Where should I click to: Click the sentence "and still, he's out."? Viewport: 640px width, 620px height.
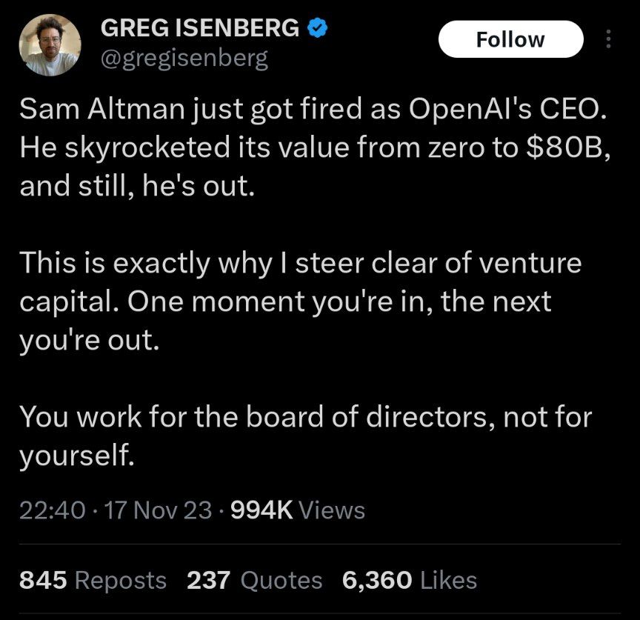(137, 186)
